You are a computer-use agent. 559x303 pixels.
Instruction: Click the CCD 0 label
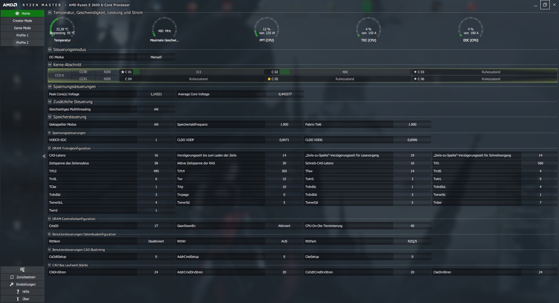coord(59,75)
